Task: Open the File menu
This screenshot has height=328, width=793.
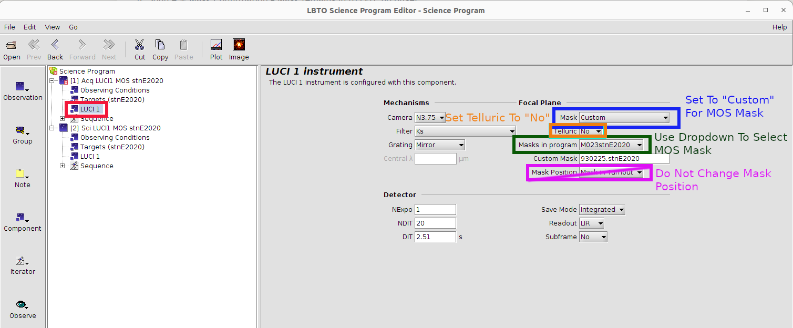Action: pos(9,27)
